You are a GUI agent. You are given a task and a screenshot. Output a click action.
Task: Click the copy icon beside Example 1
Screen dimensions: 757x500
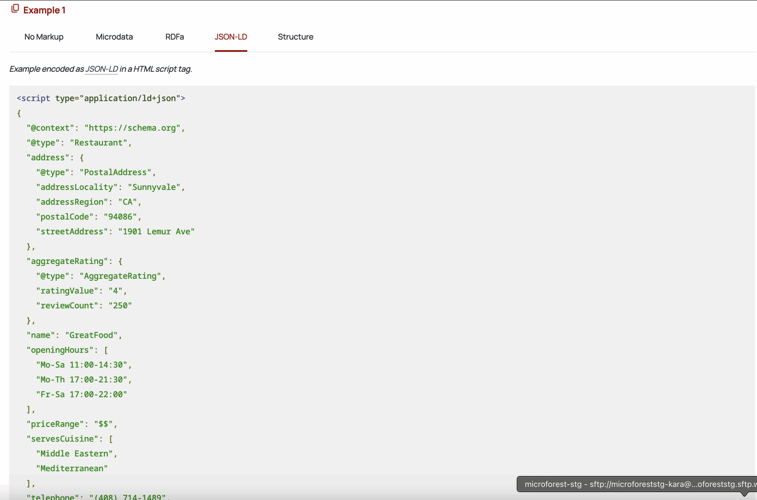(15, 9)
